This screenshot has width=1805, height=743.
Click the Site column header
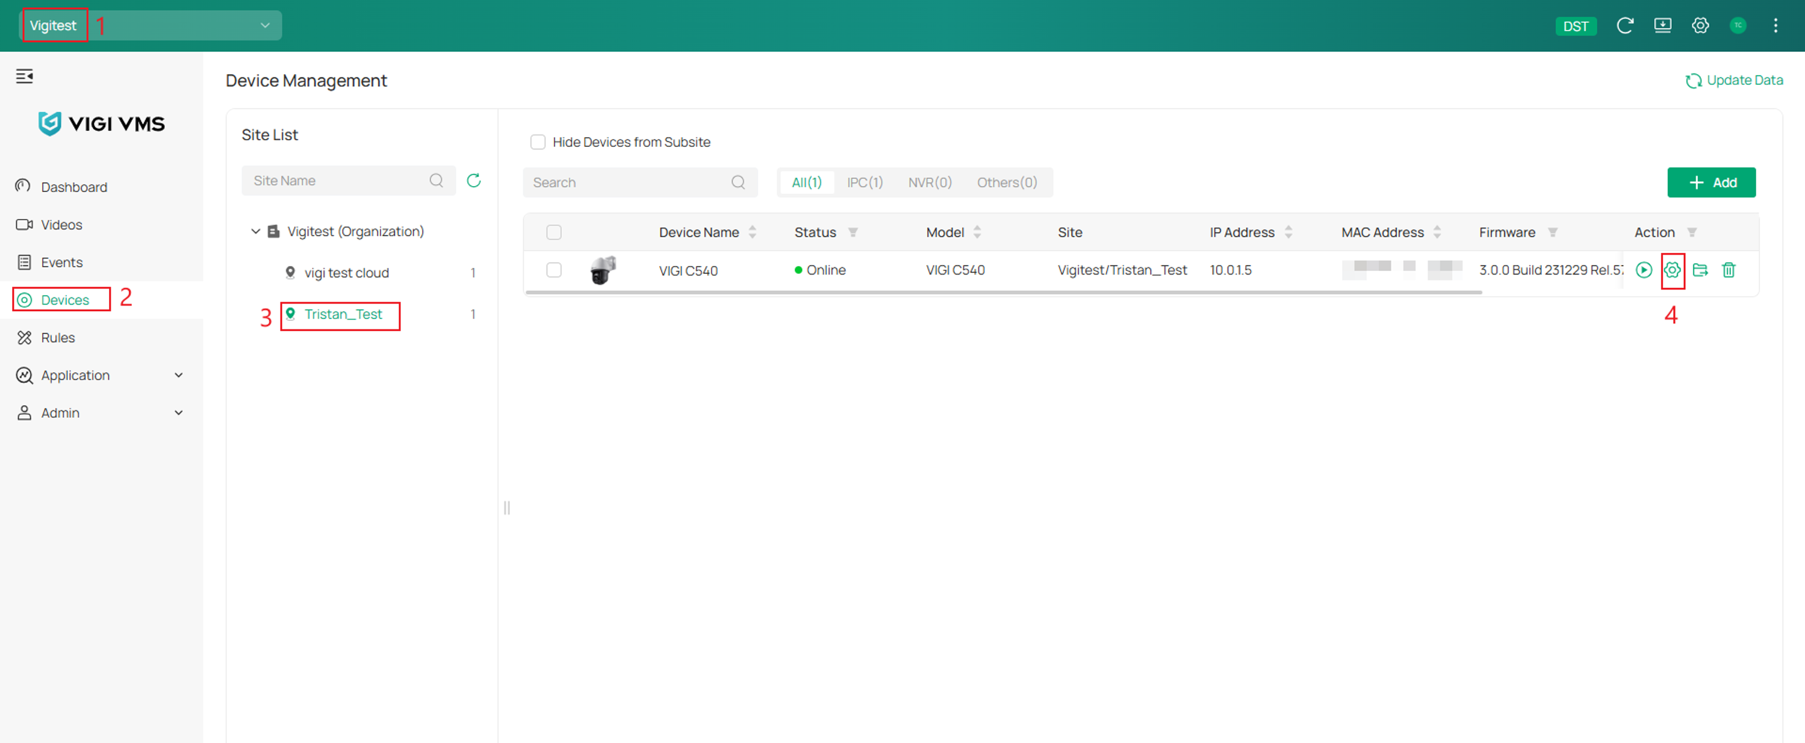click(1070, 232)
